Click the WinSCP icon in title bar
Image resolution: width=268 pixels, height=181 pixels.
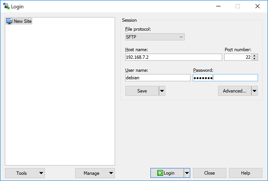pos(6,6)
